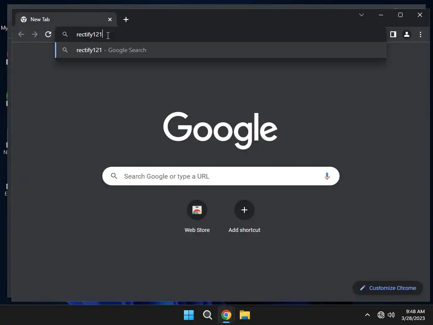Click the Google logo
This screenshot has width=433, height=325.
coord(220,130)
